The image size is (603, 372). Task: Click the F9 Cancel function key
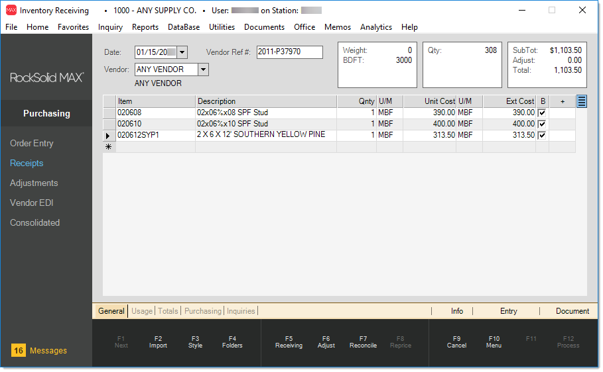456,342
